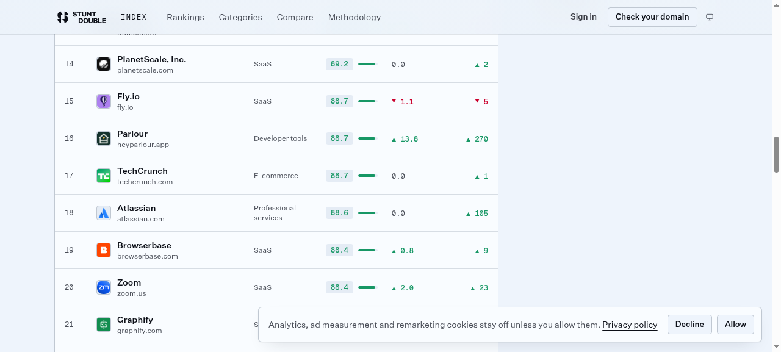The width and height of the screenshot is (781, 352).
Task: Open the Fly.io company entry
Action: click(x=128, y=96)
